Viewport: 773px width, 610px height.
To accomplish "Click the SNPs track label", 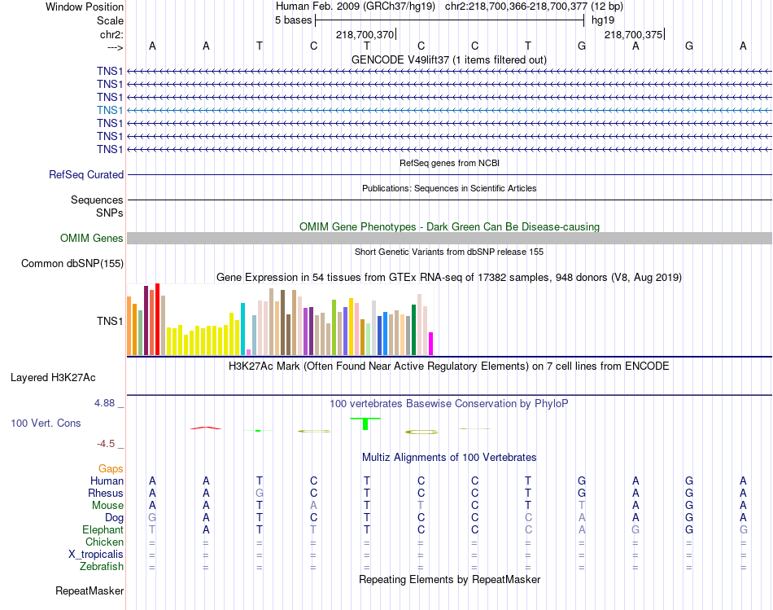I will pyautogui.click(x=110, y=213).
